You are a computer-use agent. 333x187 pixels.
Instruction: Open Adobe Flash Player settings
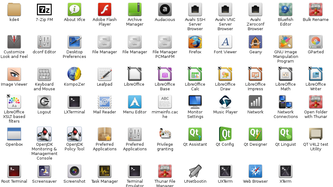pos(105,10)
